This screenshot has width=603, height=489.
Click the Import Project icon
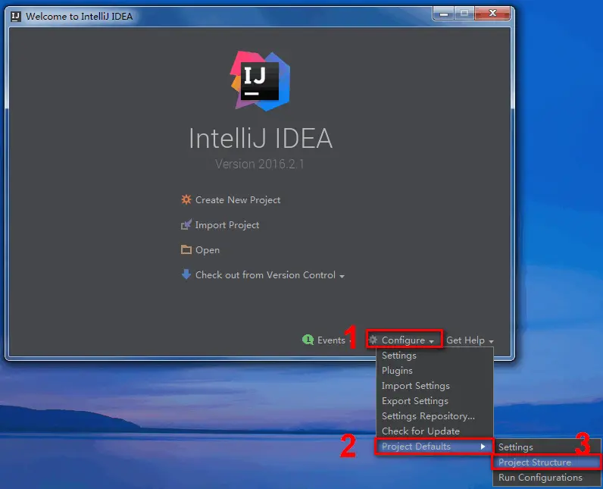[186, 224]
